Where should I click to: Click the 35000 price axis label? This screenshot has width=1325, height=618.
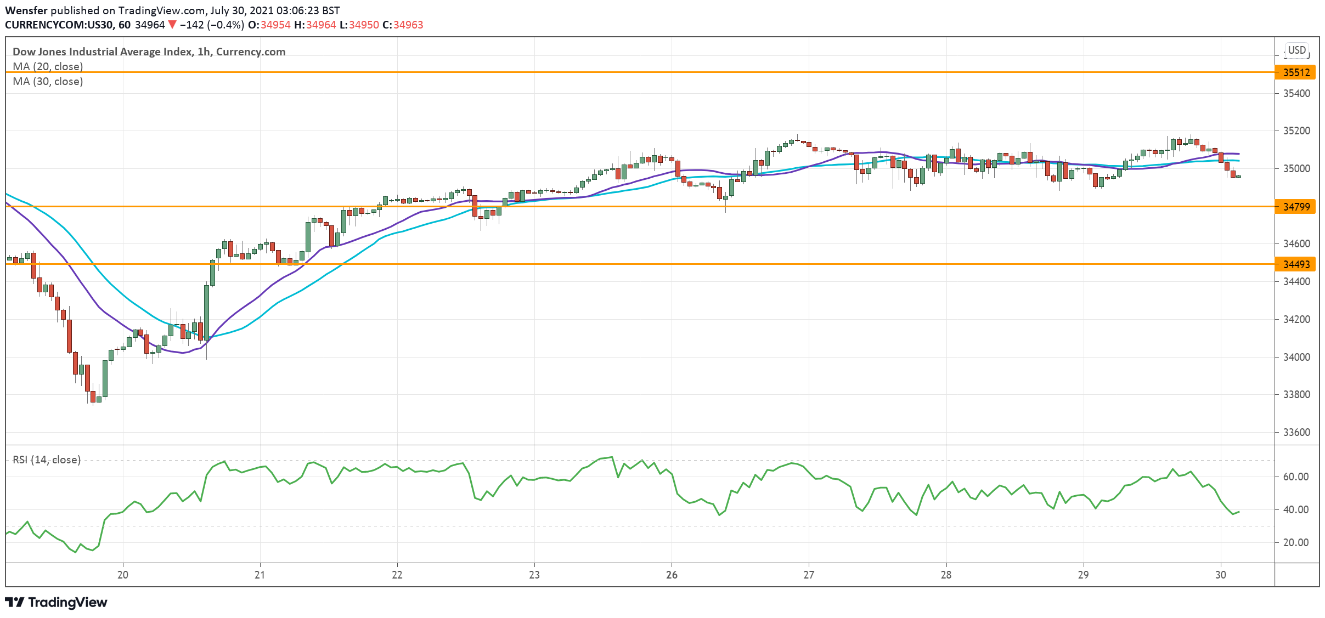coord(1296,168)
